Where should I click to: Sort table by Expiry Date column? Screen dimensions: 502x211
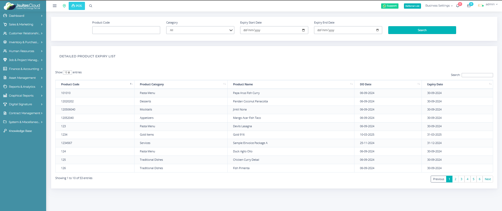tap(490, 84)
